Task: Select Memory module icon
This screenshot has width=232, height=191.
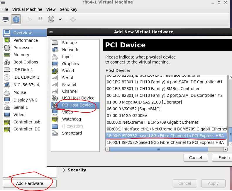Action: coord(7,55)
